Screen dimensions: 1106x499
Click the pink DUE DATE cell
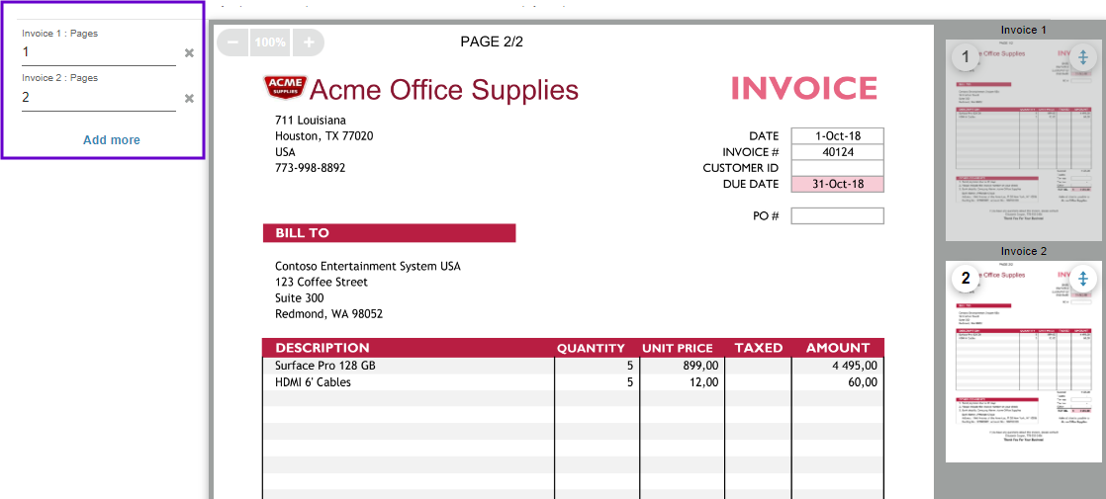click(x=837, y=184)
